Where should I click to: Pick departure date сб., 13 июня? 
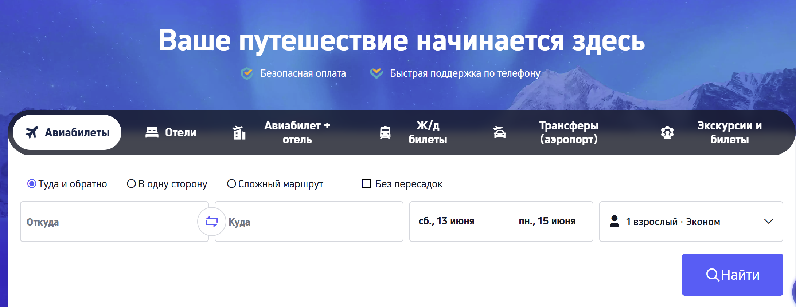(446, 221)
